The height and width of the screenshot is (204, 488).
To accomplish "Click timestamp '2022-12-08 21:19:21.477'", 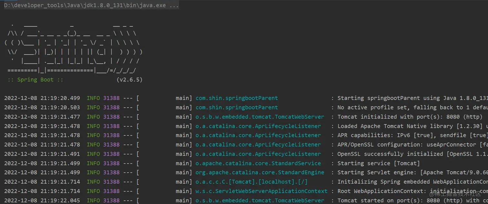I will click(x=42, y=117).
